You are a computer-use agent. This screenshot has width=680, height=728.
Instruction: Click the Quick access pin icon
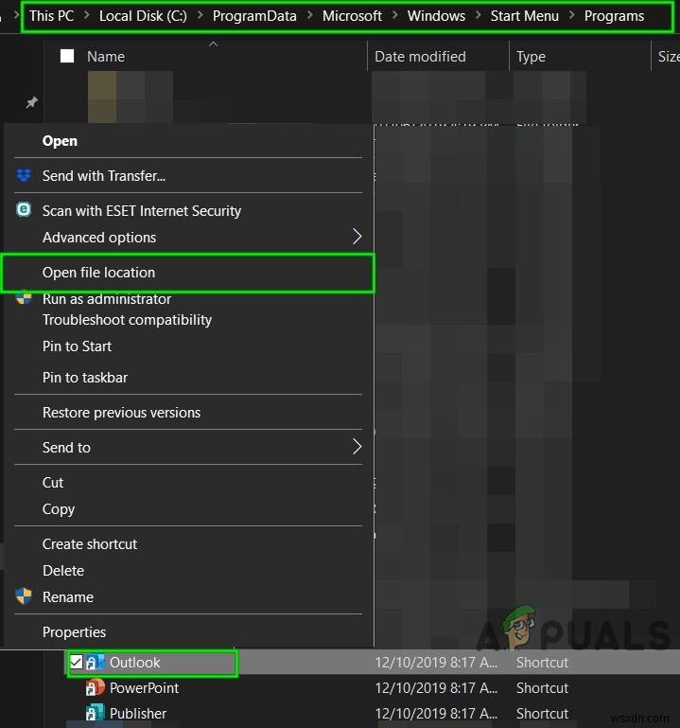(x=31, y=102)
